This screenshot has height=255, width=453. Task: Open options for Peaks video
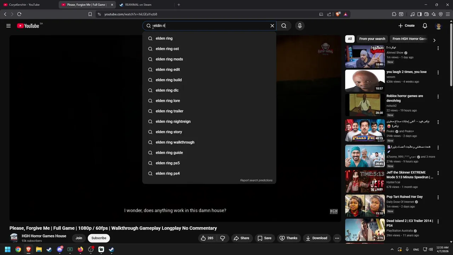[x=438, y=122]
